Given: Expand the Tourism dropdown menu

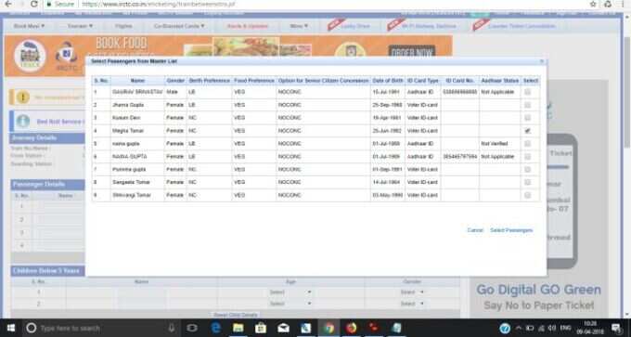Looking at the screenshot, I should pyautogui.click(x=80, y=26).
